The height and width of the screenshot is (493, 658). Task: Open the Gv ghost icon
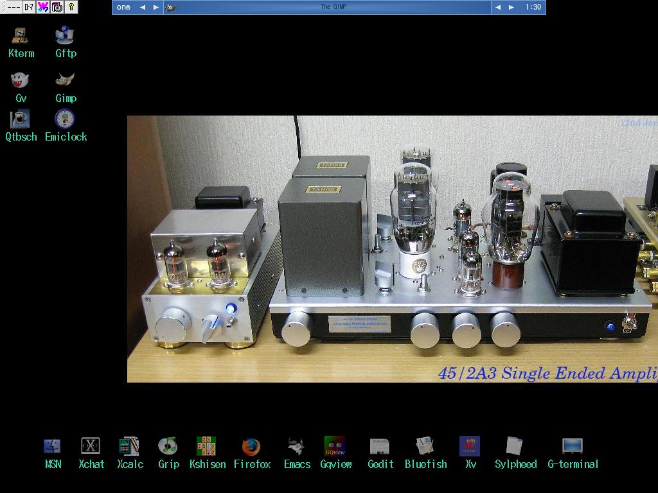click(21, 80)
